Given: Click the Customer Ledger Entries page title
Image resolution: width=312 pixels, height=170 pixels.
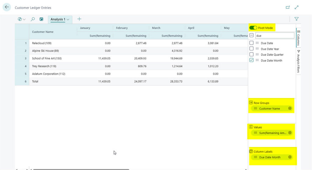Looking at the screenshot, I should (33, 8).
